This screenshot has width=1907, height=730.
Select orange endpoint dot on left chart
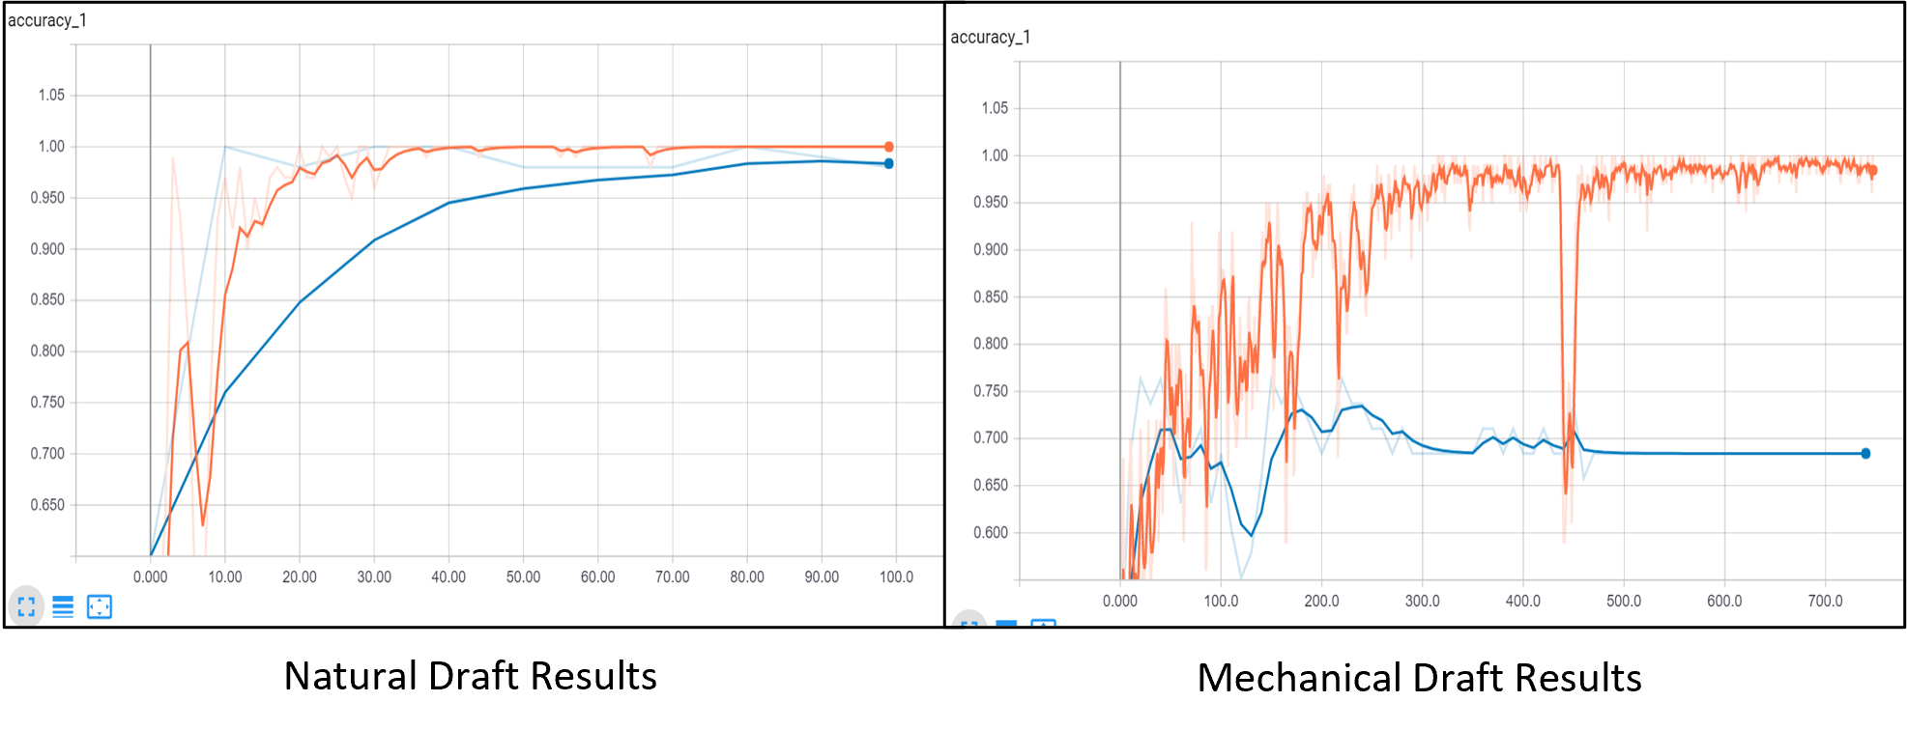(x=888, y=147)
